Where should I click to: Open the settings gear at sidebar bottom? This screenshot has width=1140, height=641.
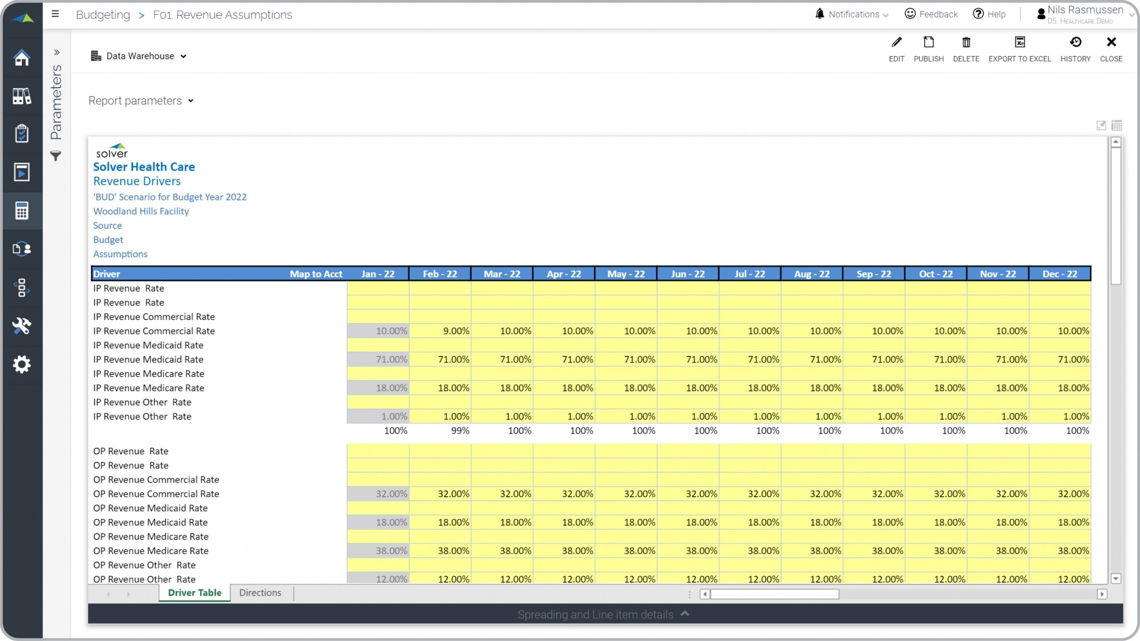pyautogui.click(x=21, y=364)
